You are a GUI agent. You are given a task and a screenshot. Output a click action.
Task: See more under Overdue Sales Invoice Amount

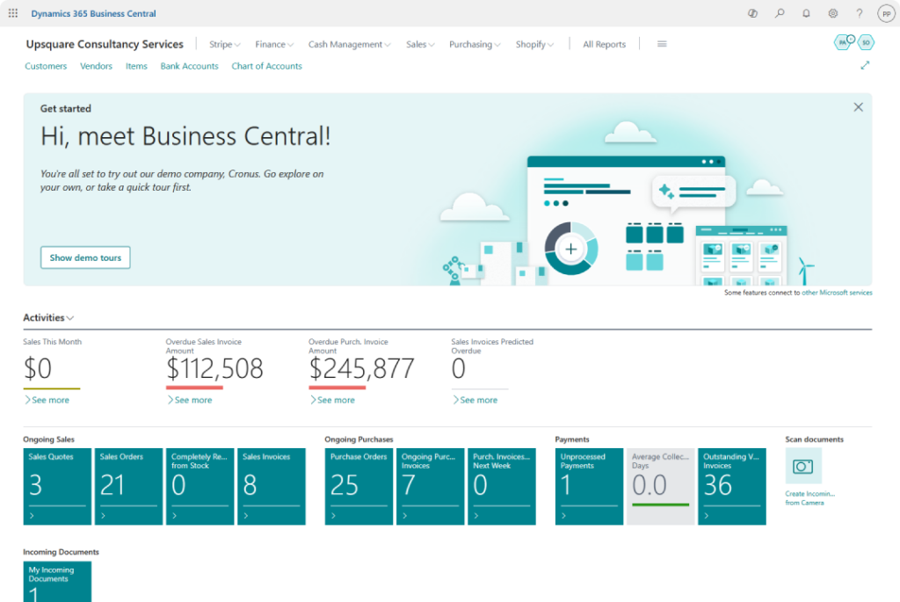pyautogui.click(x=190, y=400)
